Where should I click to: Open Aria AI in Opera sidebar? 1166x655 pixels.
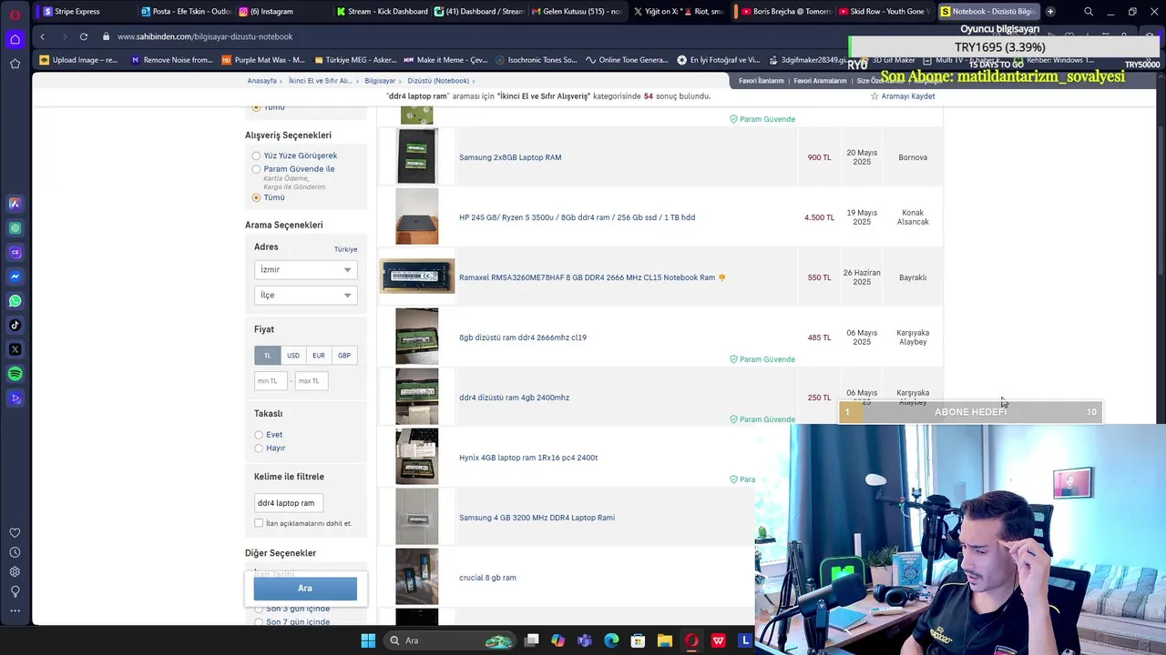pyautogui.click(x=15, y=204)
